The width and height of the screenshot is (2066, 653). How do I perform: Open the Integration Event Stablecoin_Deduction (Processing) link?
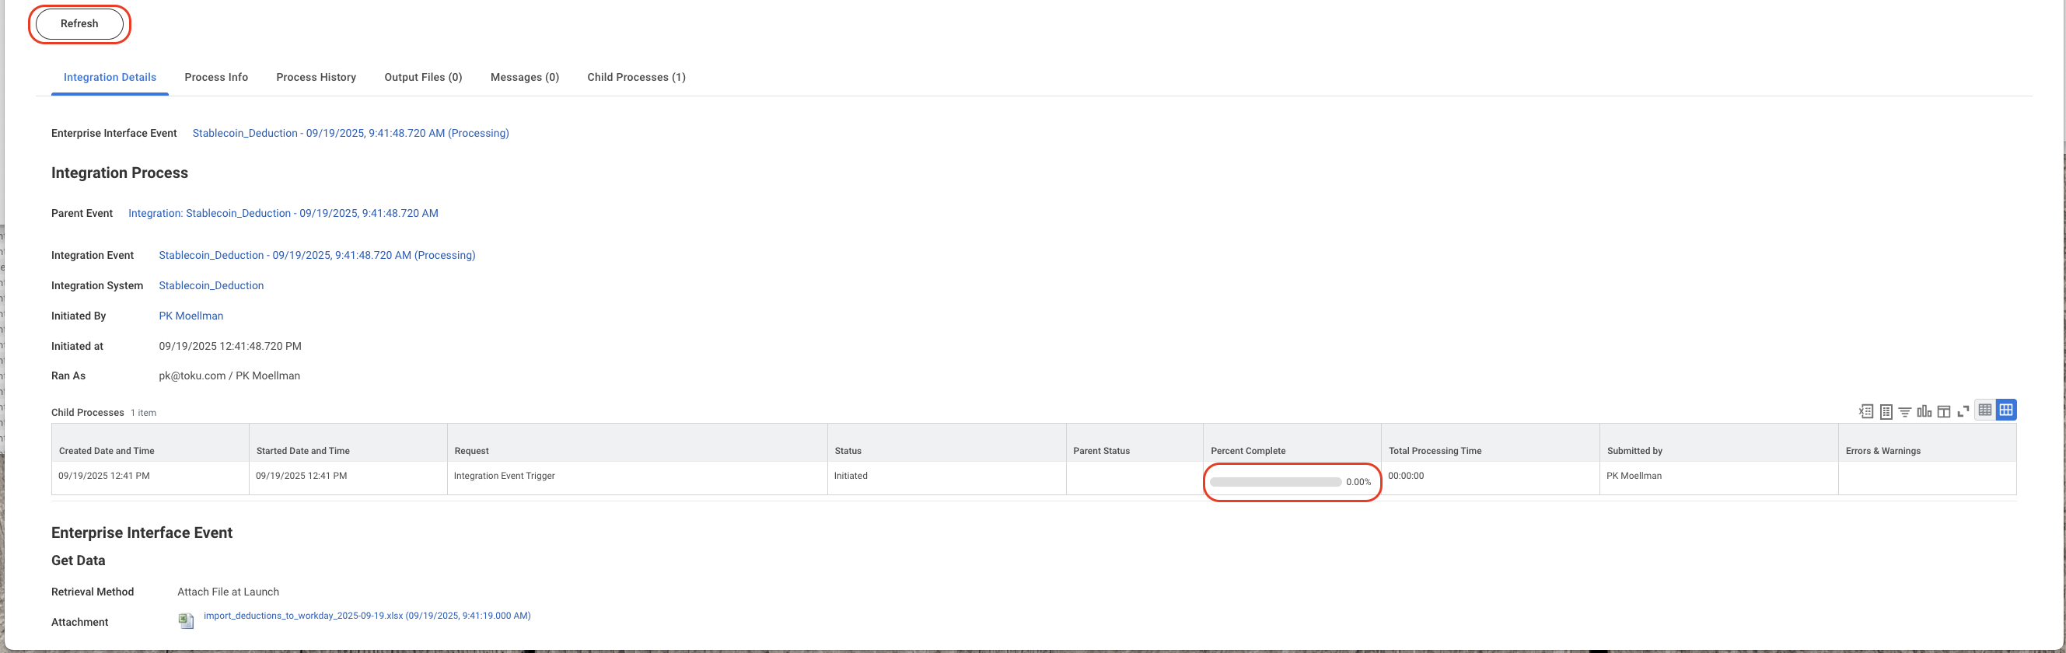tap(316, 255)
